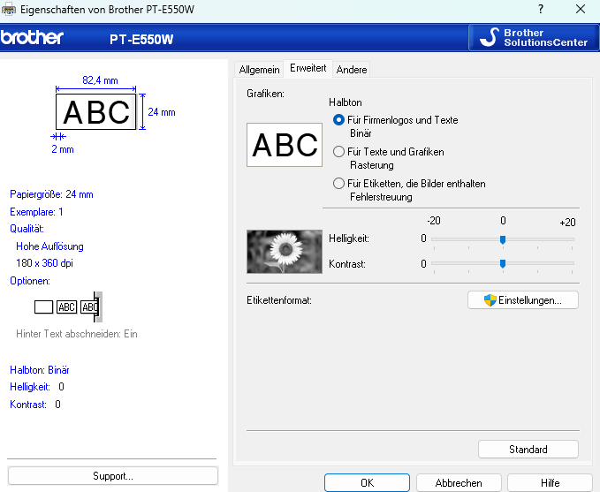The height and width of the screenshot is (492, 600).
Task: Switch to the Allgemein tab
Action: coord(260,70)
